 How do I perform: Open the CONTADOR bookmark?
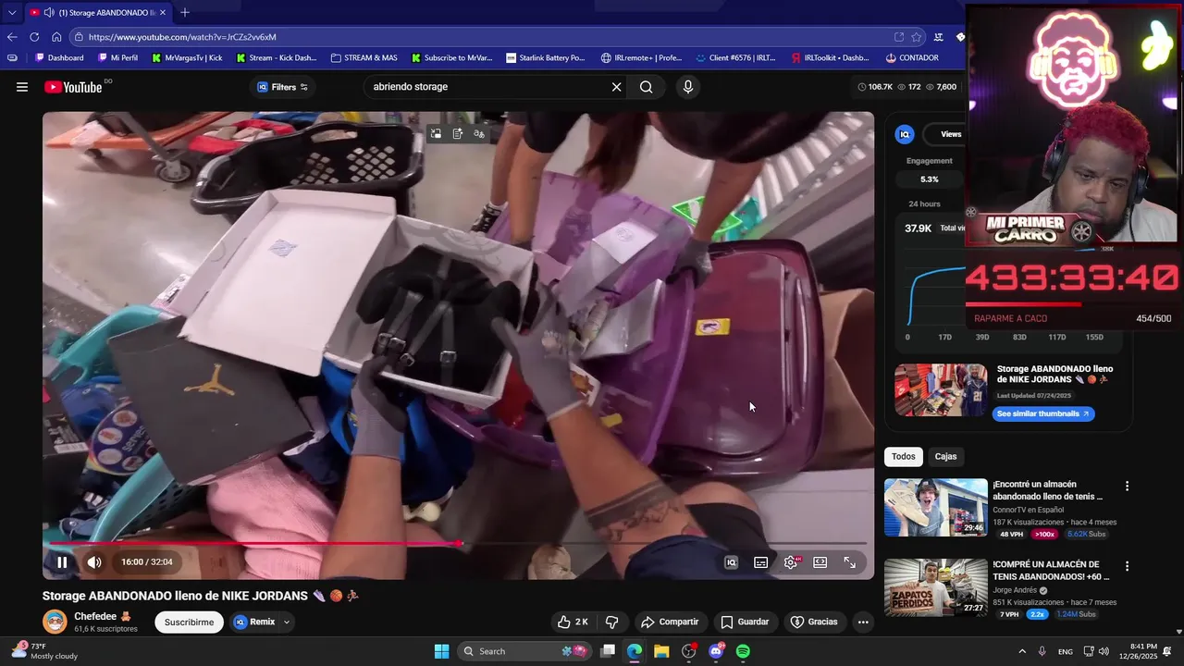pos(912,57)
